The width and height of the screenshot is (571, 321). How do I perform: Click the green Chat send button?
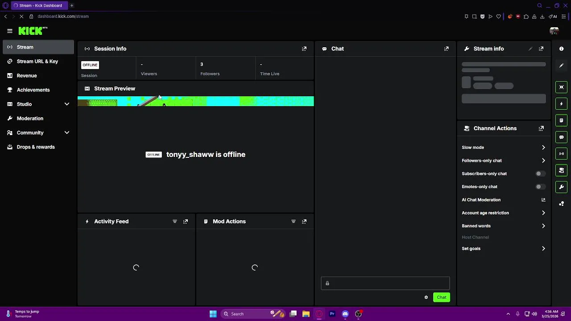click(x=441, y=297)
